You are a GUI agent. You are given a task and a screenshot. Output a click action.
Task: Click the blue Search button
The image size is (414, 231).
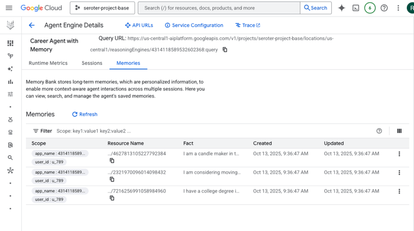(x=316, y=8)
